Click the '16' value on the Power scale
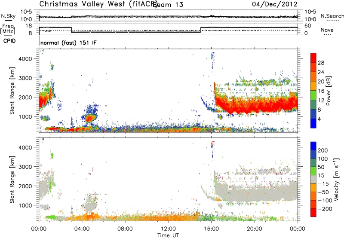 321,91
